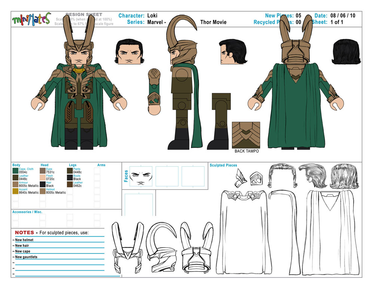Click the 'Arms' column heading
Viewport: 374px width, 289px height.
coord(101,165)
